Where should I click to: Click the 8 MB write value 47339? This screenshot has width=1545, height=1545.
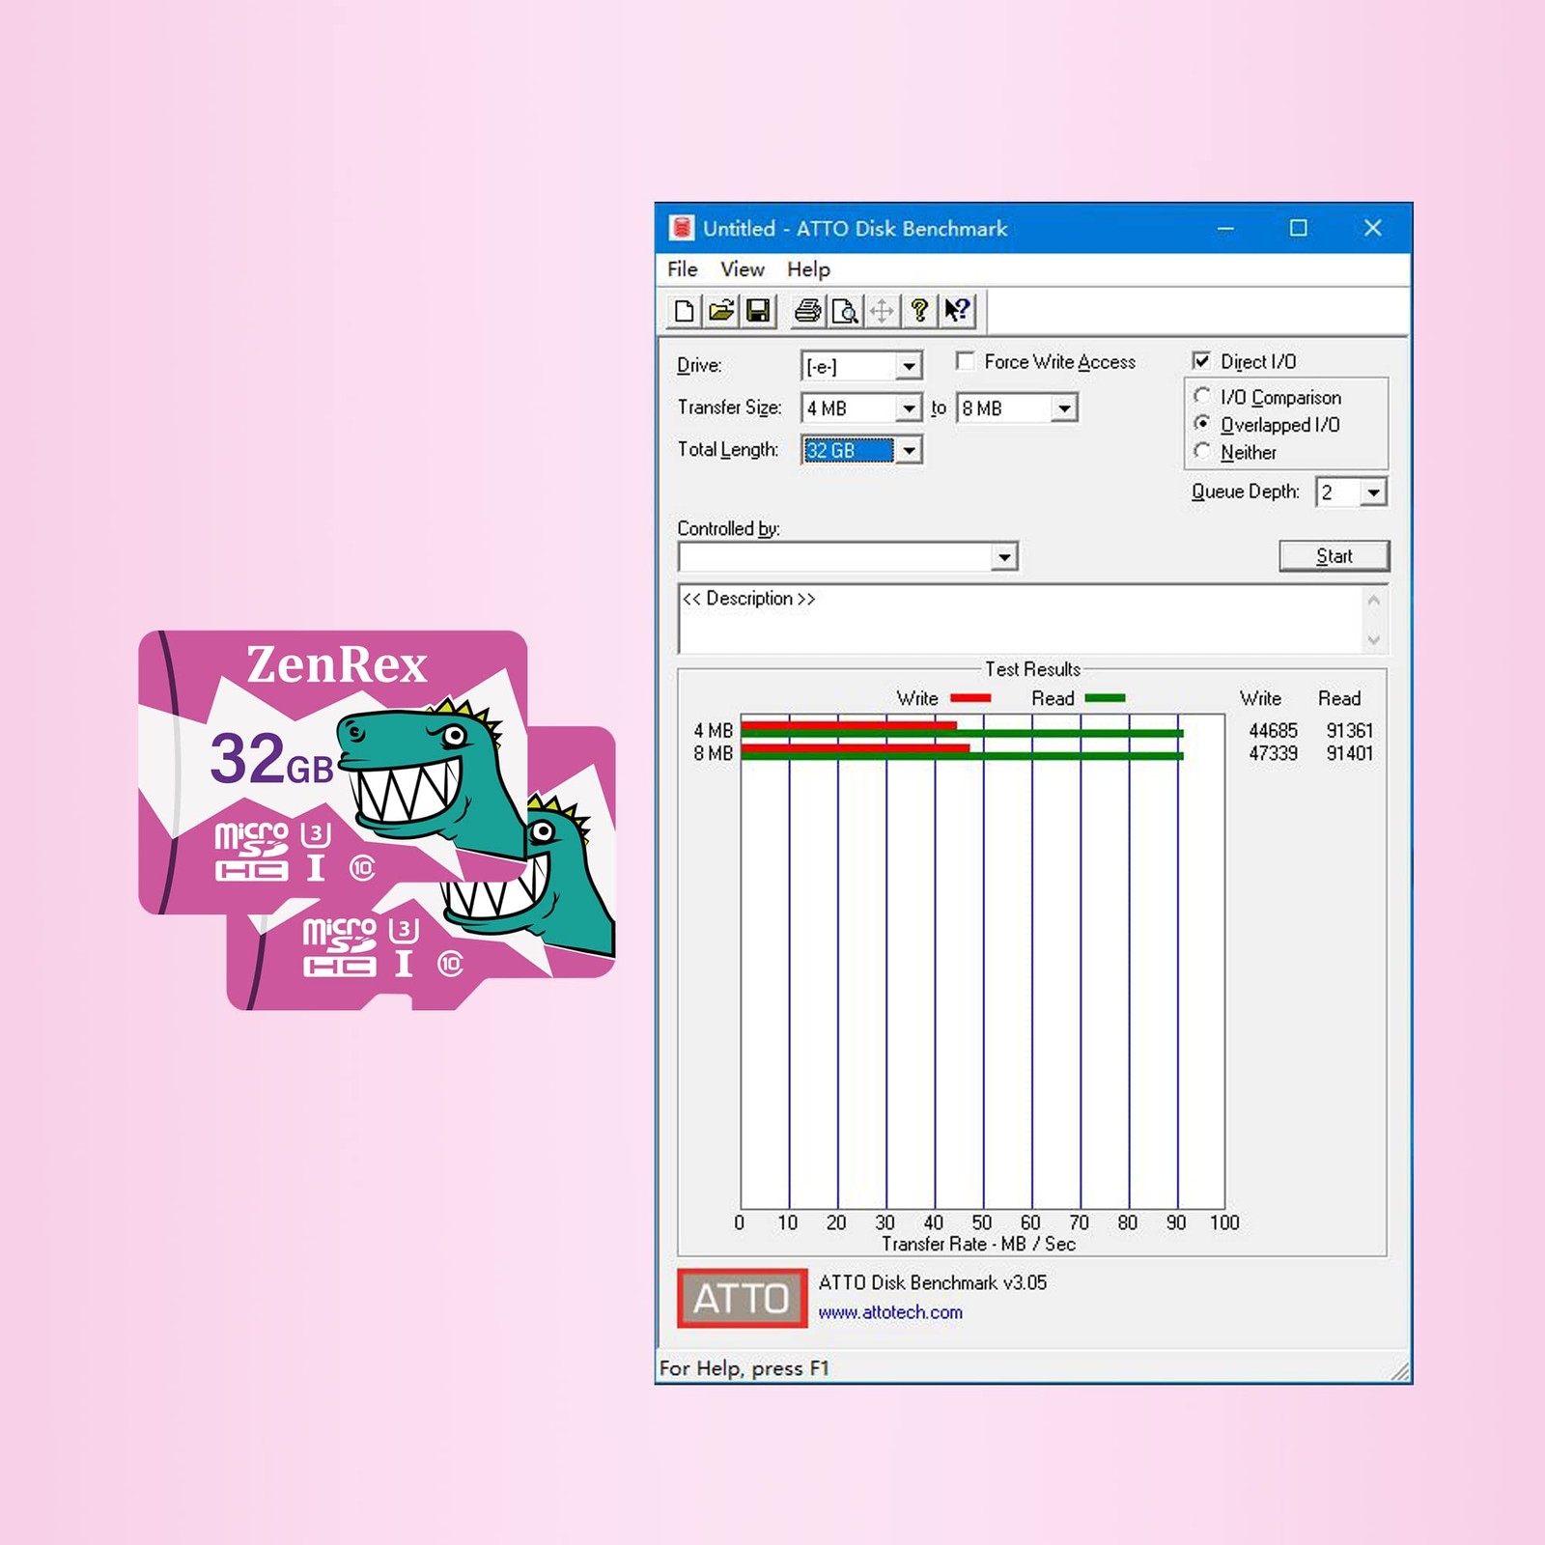click(x=1273, y=753)
